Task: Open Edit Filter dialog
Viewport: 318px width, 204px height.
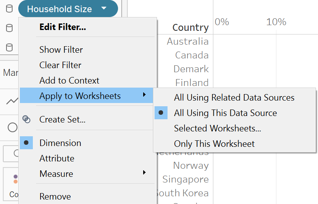Action: [x=62, y=27]
